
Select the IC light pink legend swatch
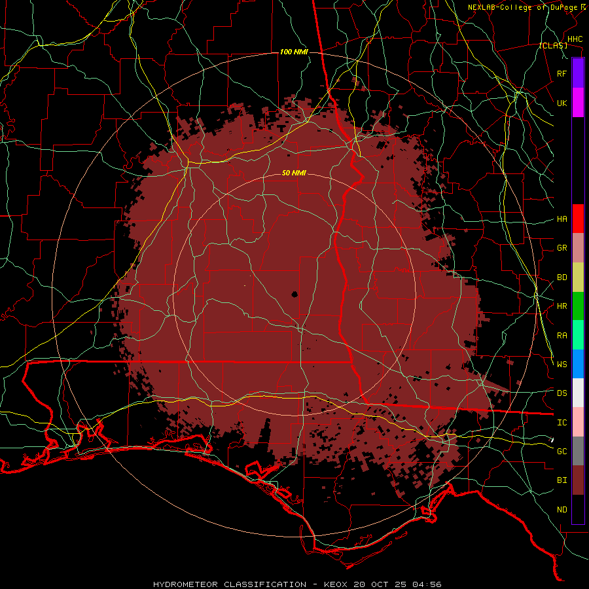(x=578, y=422)
